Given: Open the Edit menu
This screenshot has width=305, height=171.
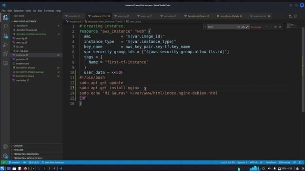Looking at the screenshot, I should (x=10, y=10).
